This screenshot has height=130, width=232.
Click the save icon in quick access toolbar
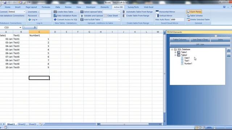5,3
